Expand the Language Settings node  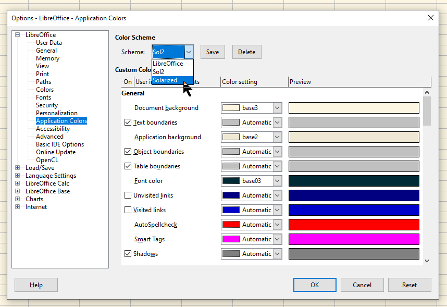pos(17,176)
